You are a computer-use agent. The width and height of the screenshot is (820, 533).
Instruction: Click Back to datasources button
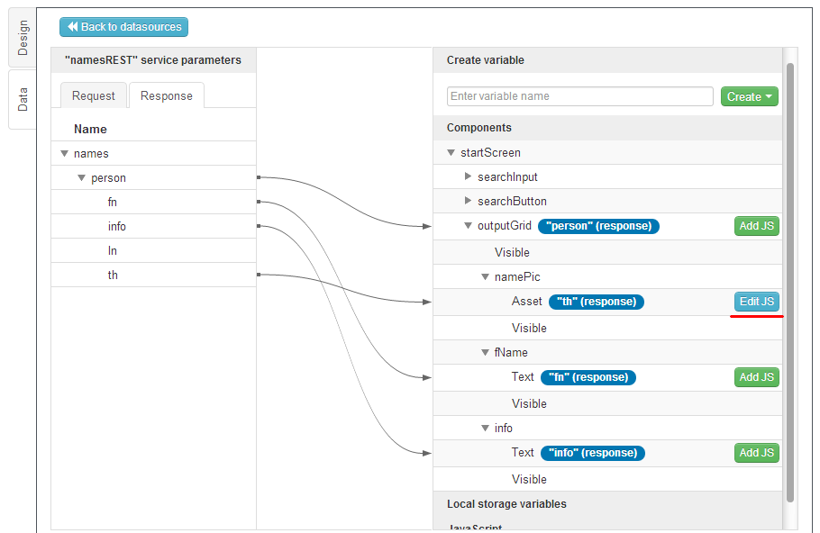point(123,27)
